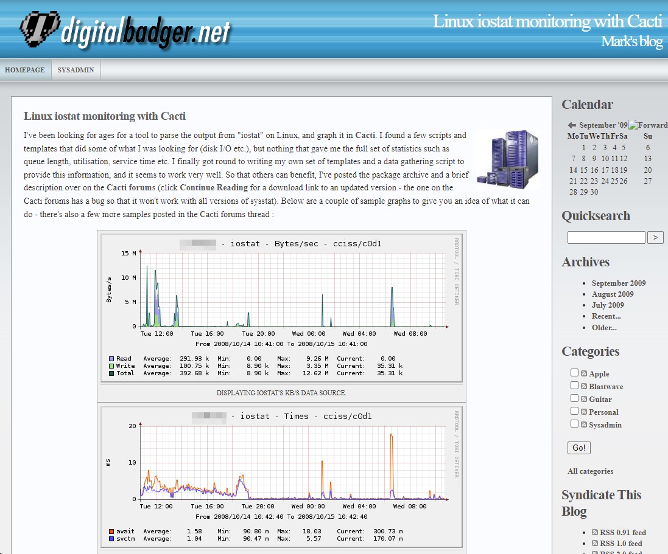Viewport: 668px width, 554px height.
Task: Click the RSS icon beside Apple category
Action: [x=584, y=374]
